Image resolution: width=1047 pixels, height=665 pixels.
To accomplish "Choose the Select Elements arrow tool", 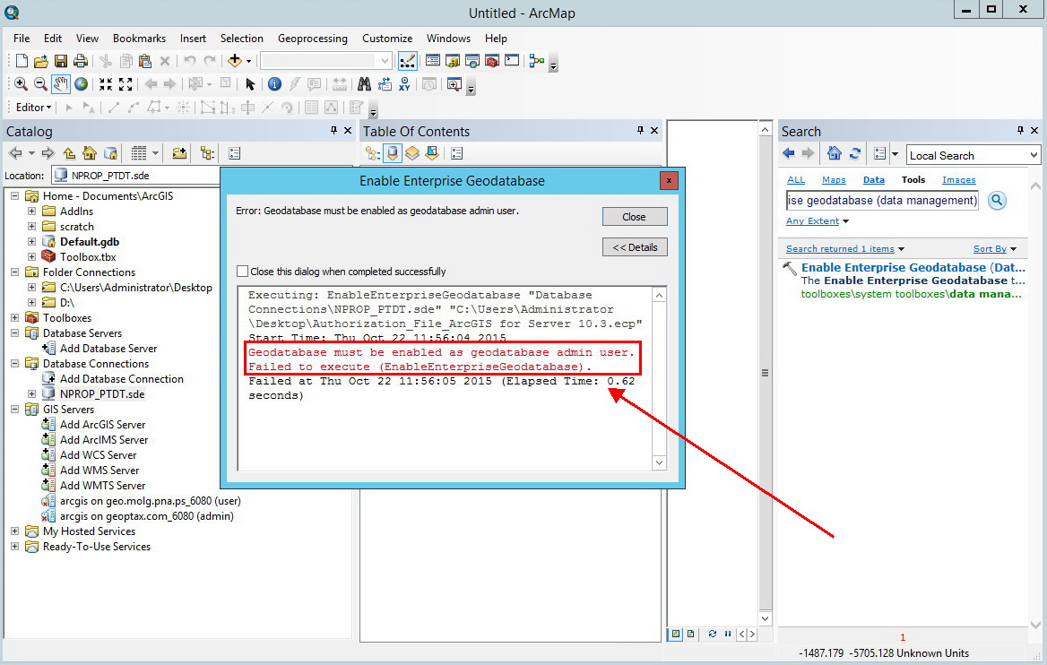I will (x=250, y=84).
